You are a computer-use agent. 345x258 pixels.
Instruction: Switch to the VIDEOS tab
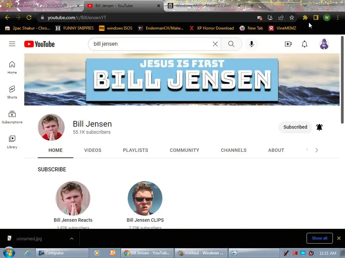coord(93,150)
